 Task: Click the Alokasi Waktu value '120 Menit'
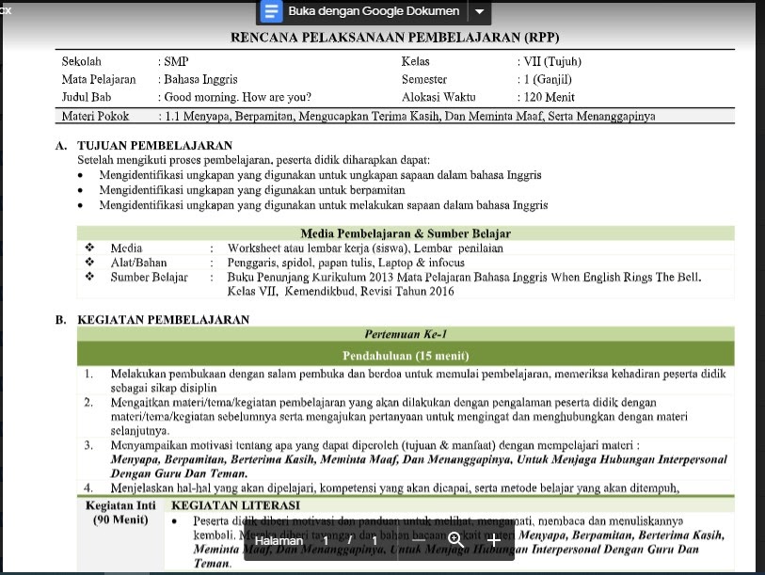[x=547, y=96]
